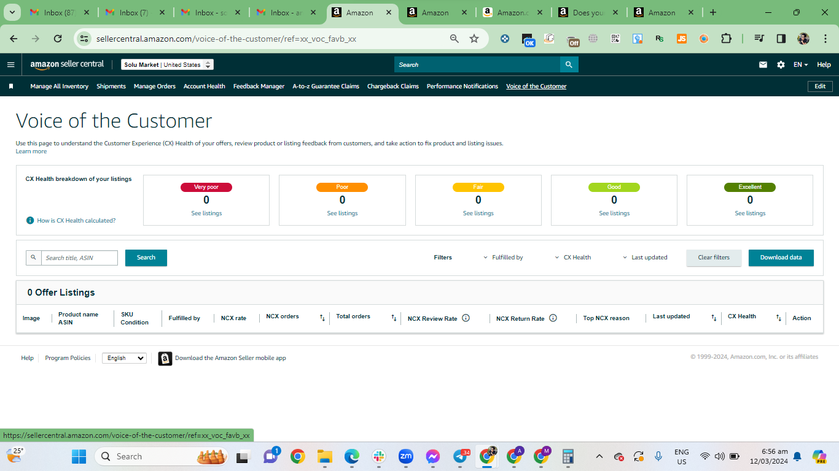Click the magnifier button of the top search bar
Image resolution: width=839 pixels, height=471 pixels.
[569, 64]
